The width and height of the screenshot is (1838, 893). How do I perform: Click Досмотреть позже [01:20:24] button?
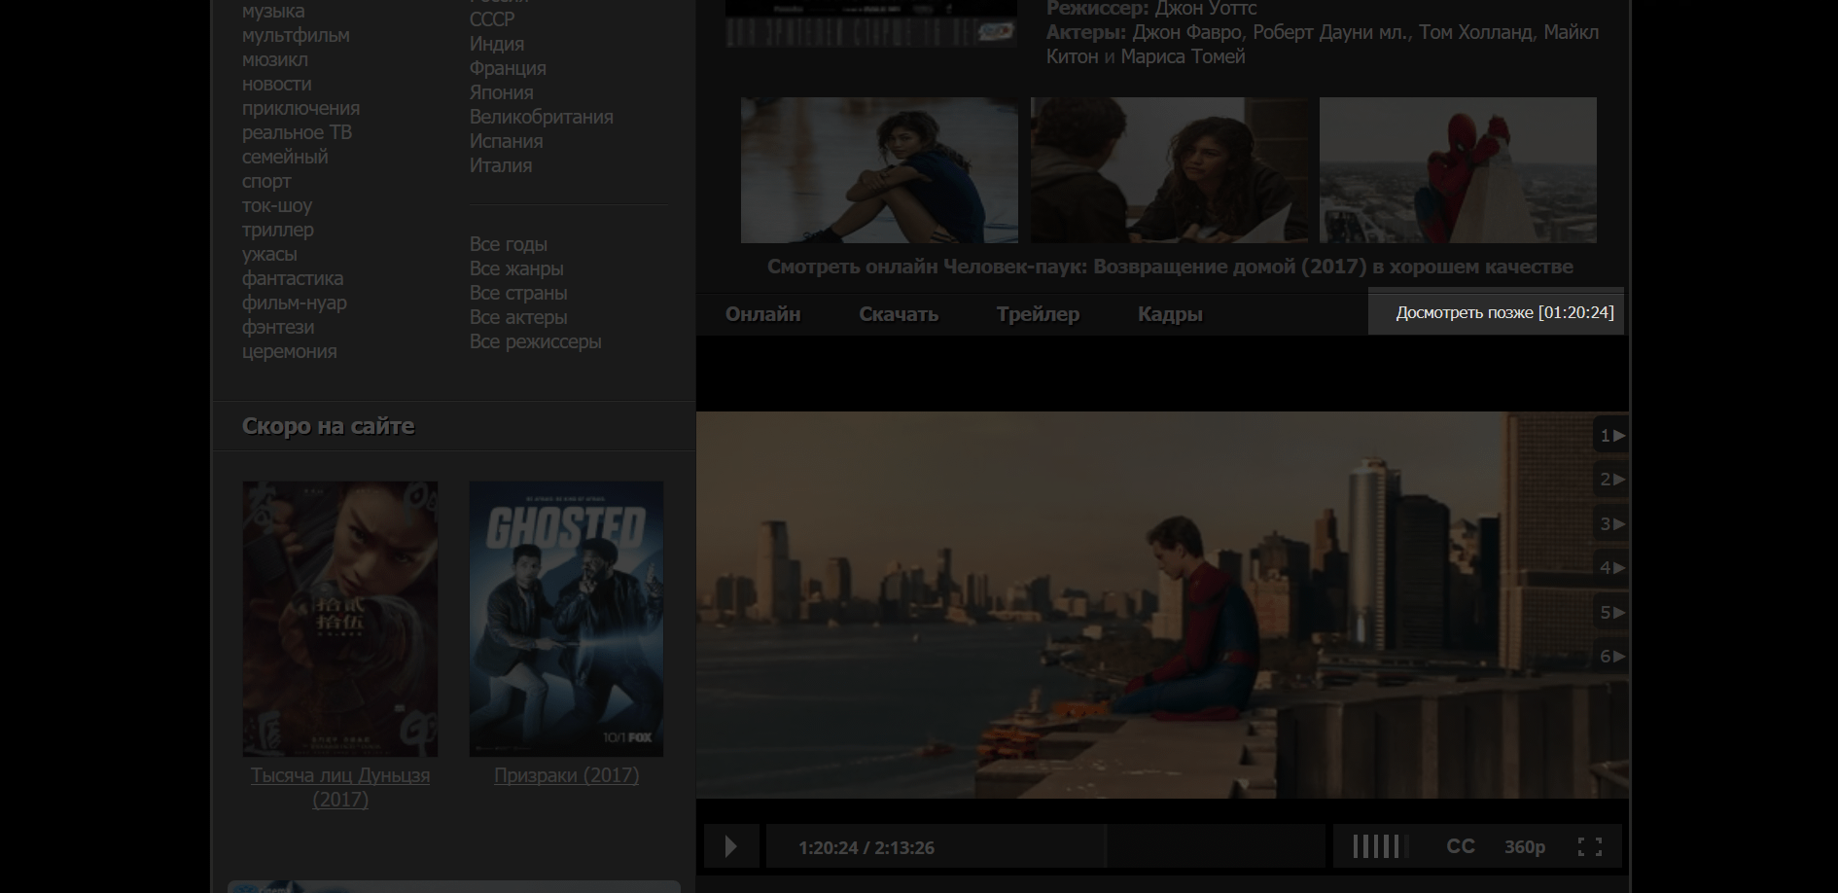click(1496, 311)
